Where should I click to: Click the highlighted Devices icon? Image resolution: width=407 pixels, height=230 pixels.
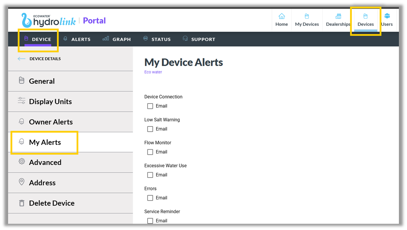click(365, 16)
